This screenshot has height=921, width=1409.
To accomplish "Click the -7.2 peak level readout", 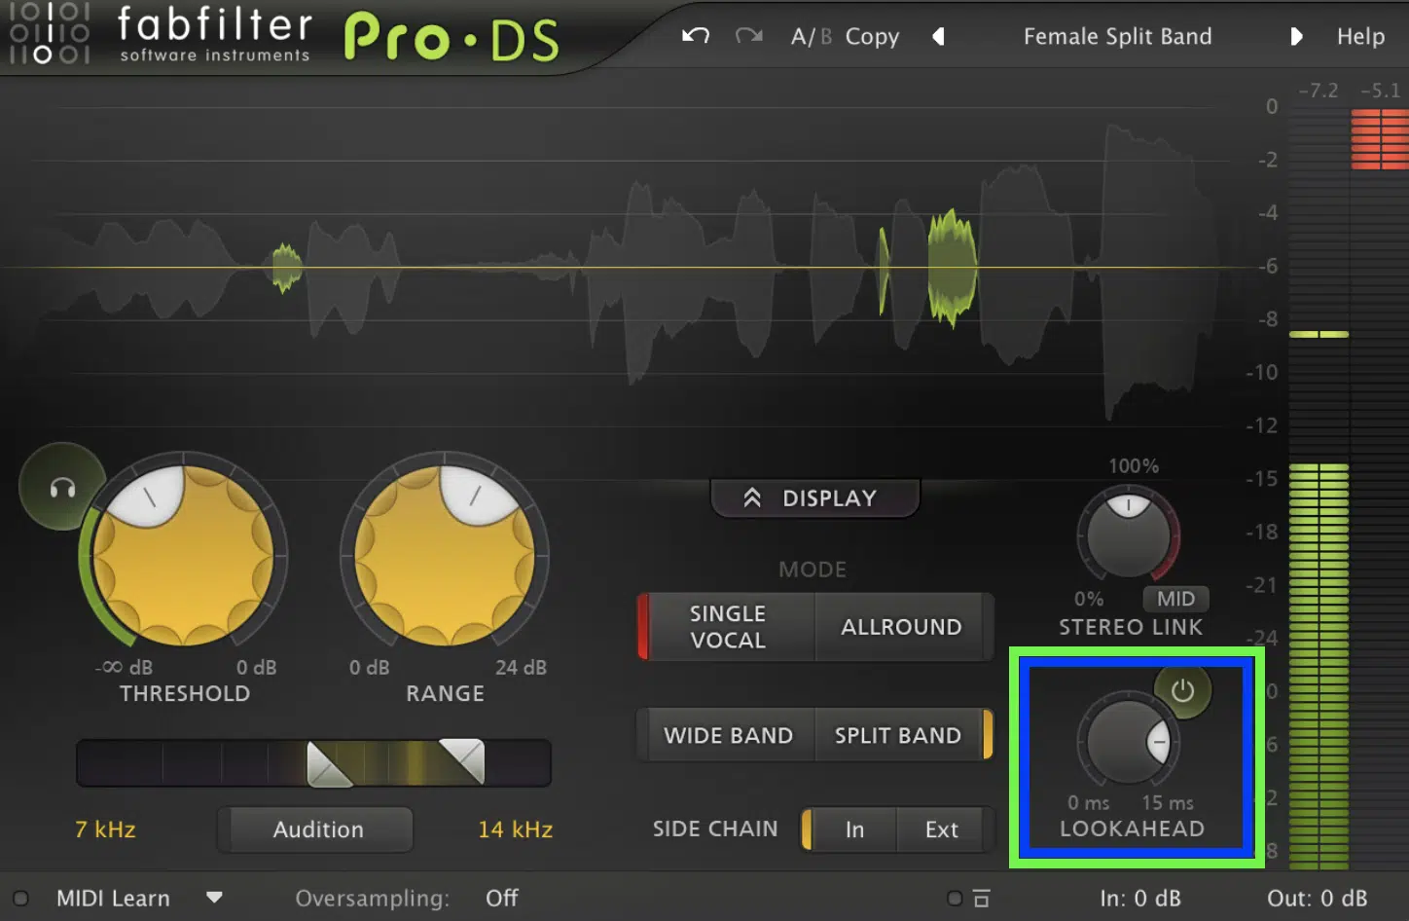I will tap(1319, 91).
